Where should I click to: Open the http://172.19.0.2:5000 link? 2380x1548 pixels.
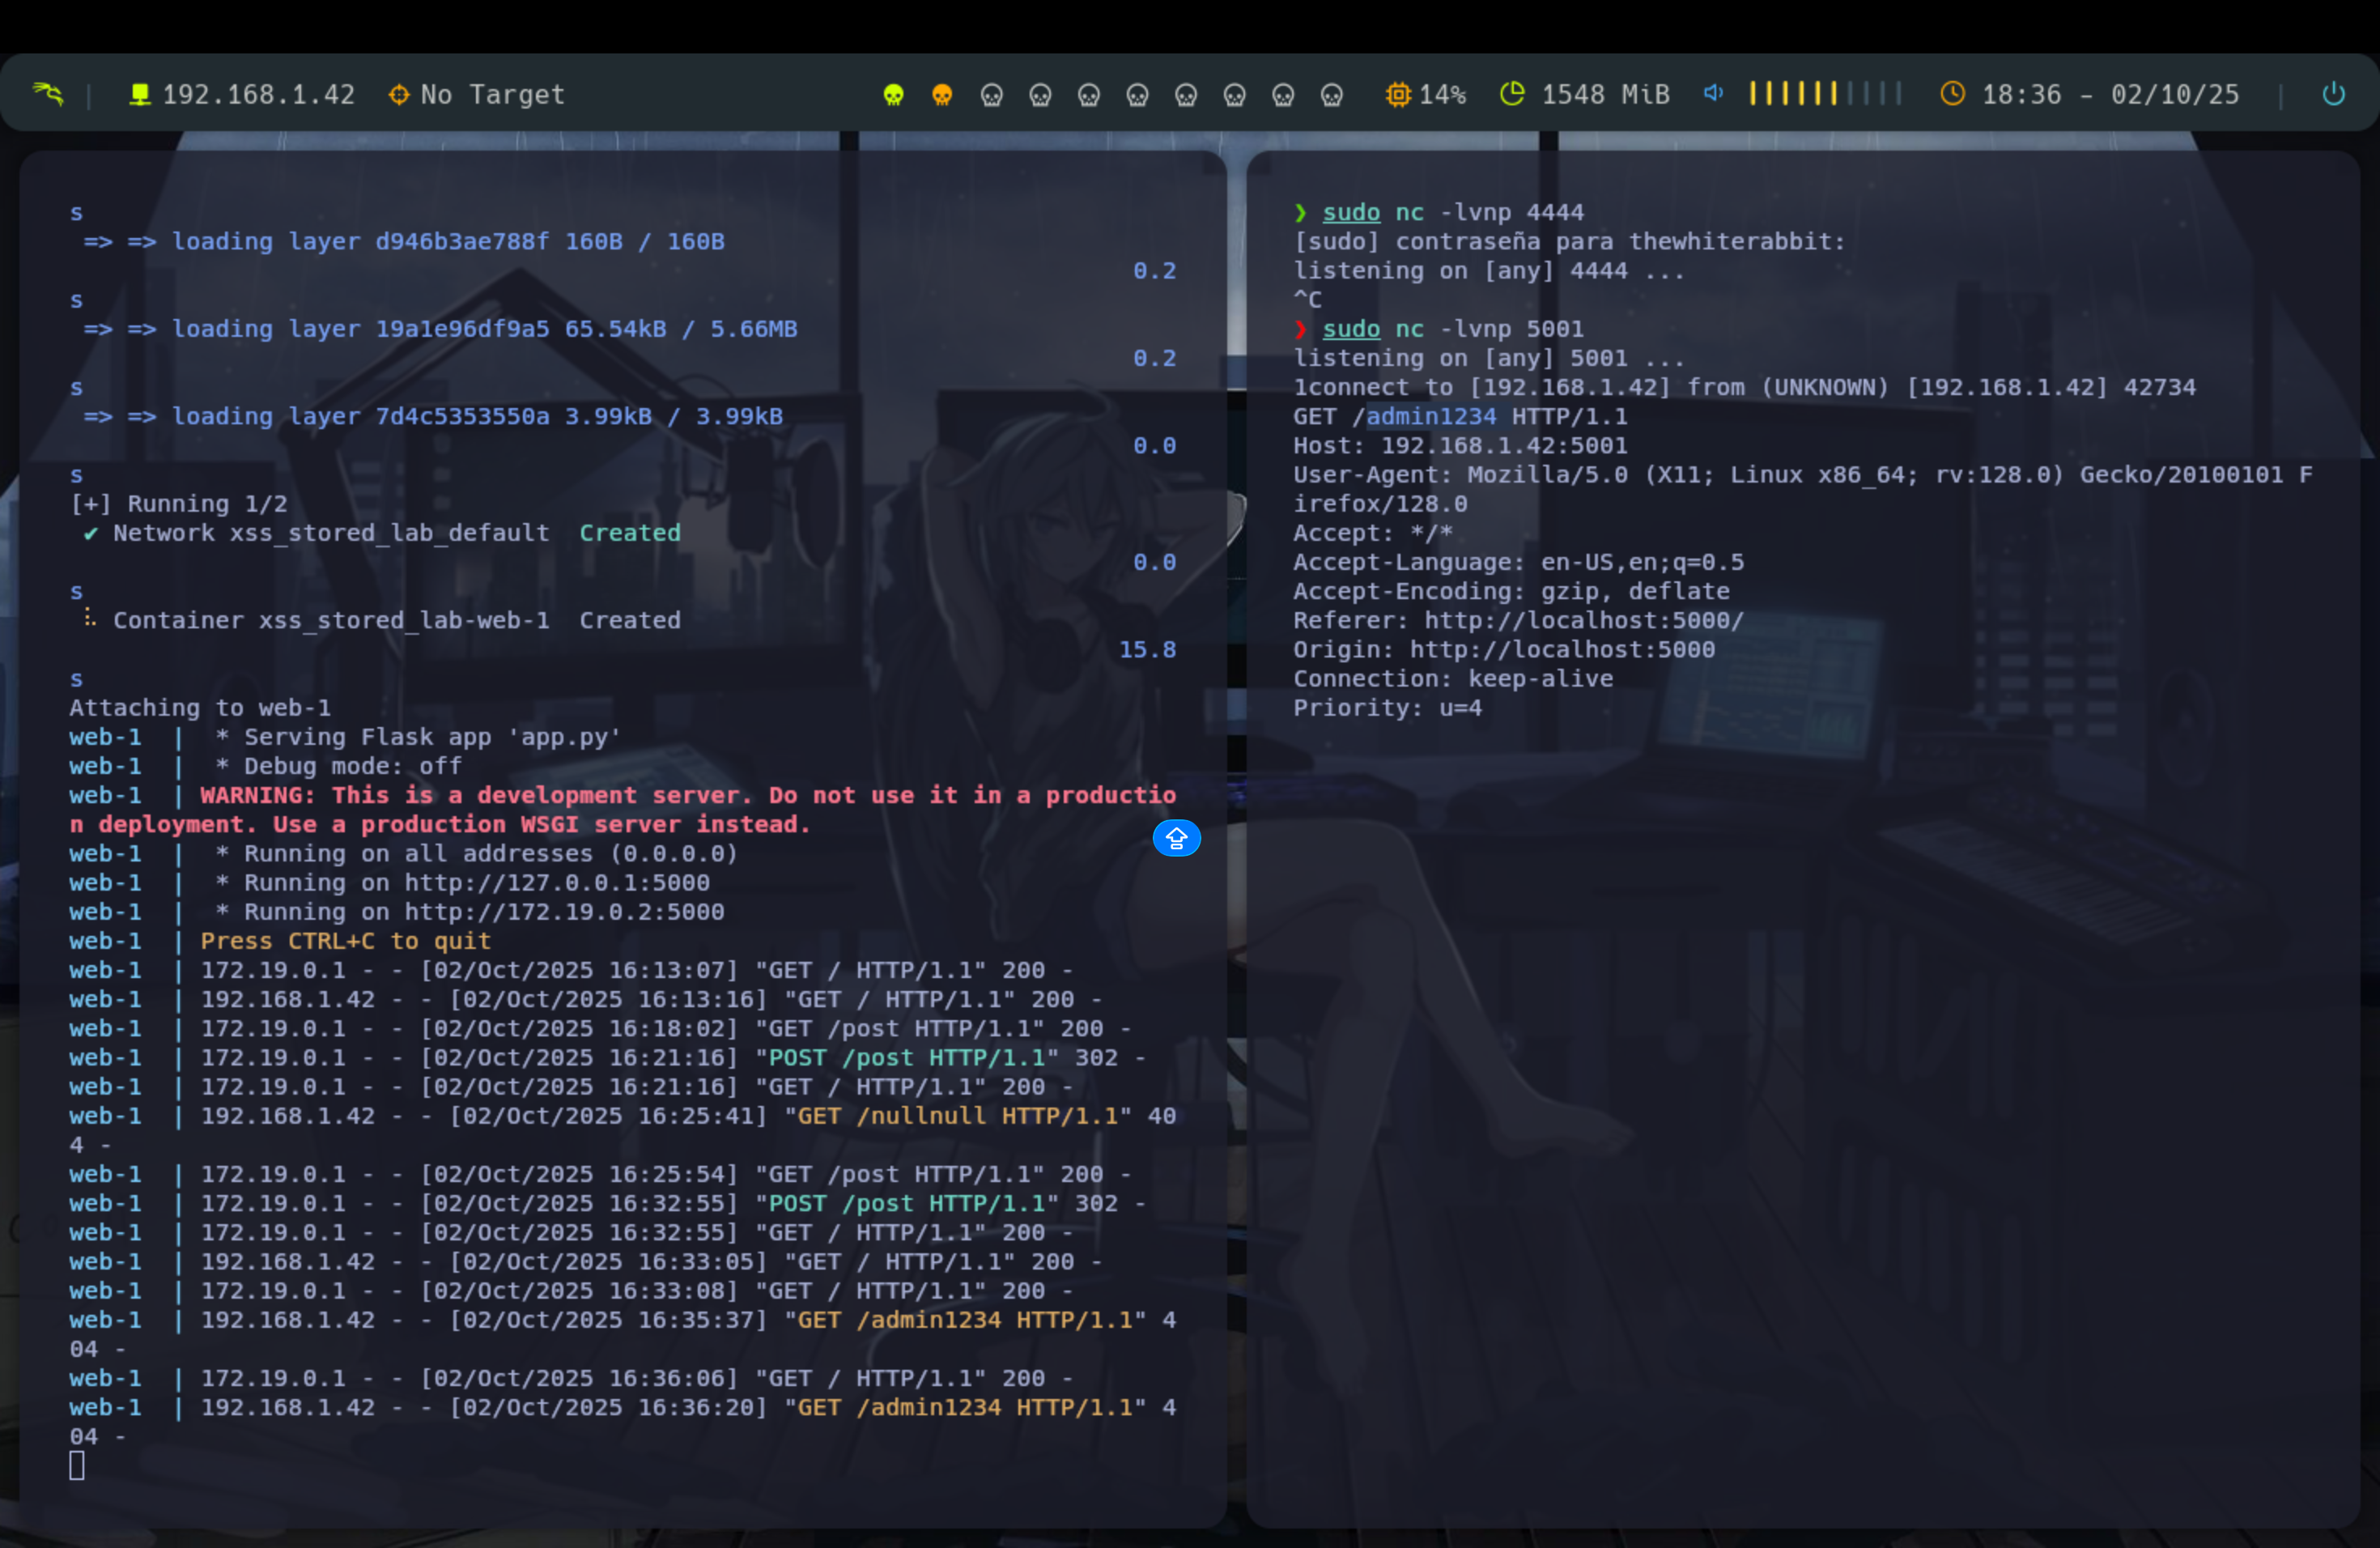564,912
